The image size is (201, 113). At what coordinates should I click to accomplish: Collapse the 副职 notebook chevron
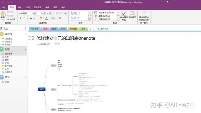pos(25,49)
